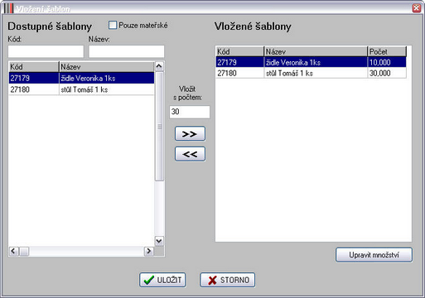Click the Upravit množství button

point(374,255)
